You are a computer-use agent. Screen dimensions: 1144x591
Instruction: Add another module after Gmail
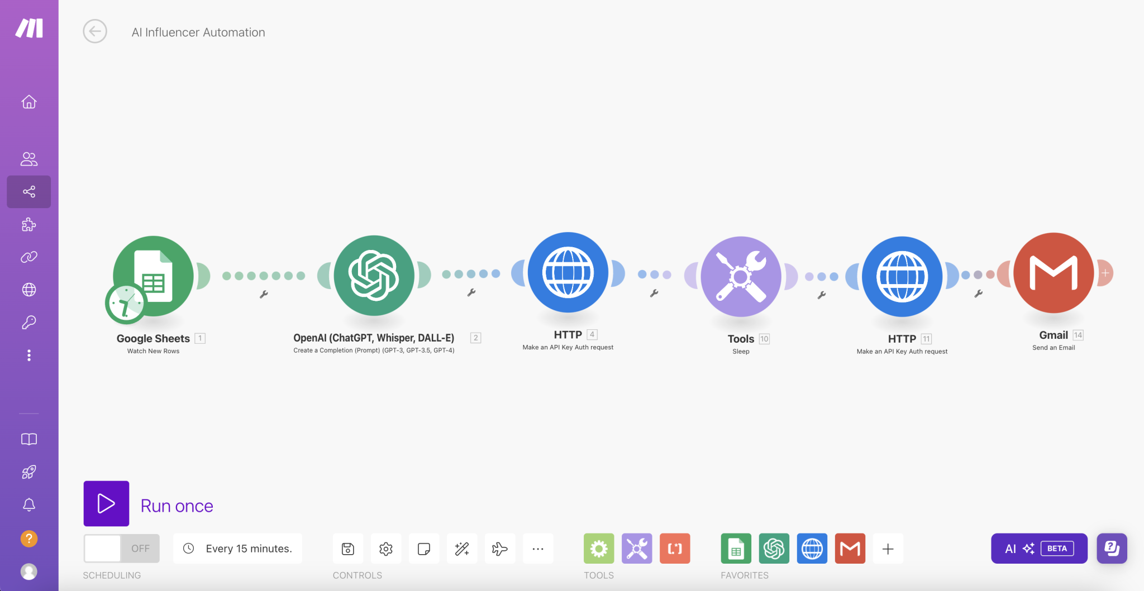tap(1105, 273)
